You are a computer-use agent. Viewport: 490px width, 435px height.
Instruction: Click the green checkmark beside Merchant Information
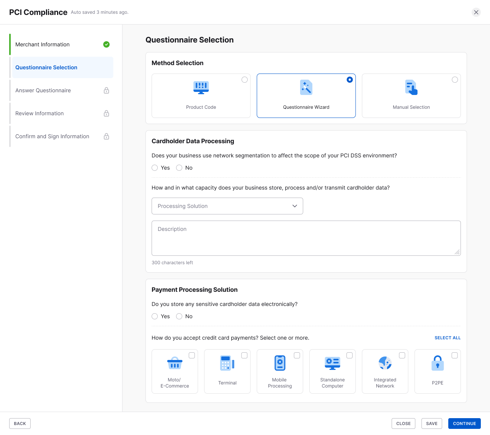[x=106, y=44]
